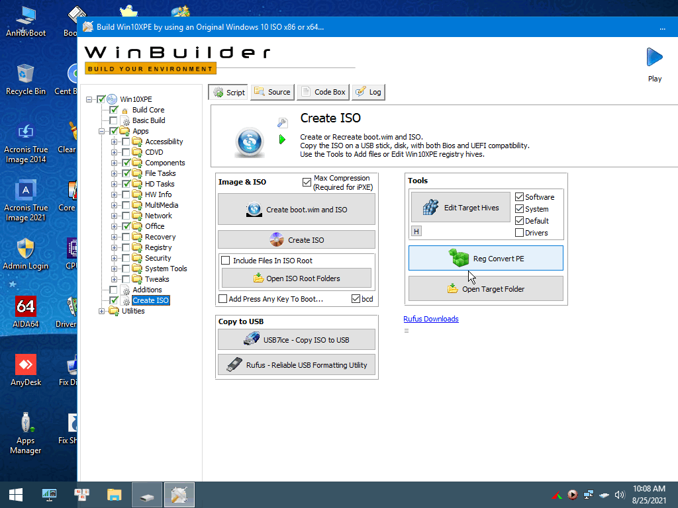678x508 pixels.
Task: Open the Code Box tab
Action: pos(323,92)
